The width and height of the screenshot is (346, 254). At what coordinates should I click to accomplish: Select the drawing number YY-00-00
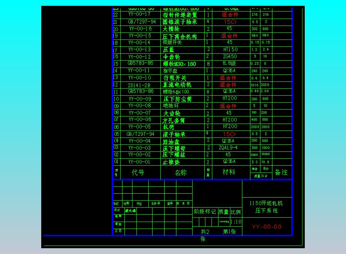click(267, 227)
